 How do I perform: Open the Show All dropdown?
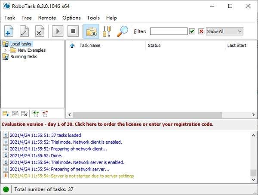224,31
